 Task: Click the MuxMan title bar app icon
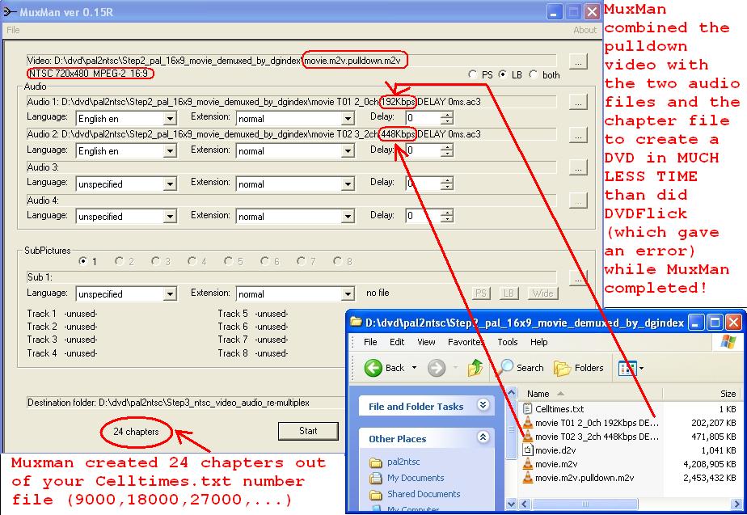(x=10, y=11)
